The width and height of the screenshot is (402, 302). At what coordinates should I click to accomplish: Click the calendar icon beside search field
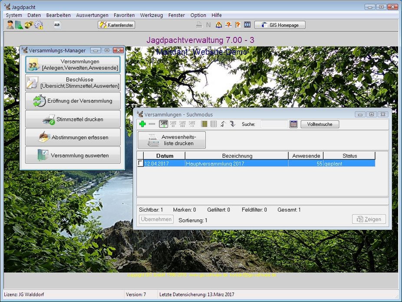pyautogui.click(x=294, y=124)
